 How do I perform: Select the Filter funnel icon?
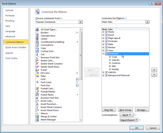click(x=37, y=76)
